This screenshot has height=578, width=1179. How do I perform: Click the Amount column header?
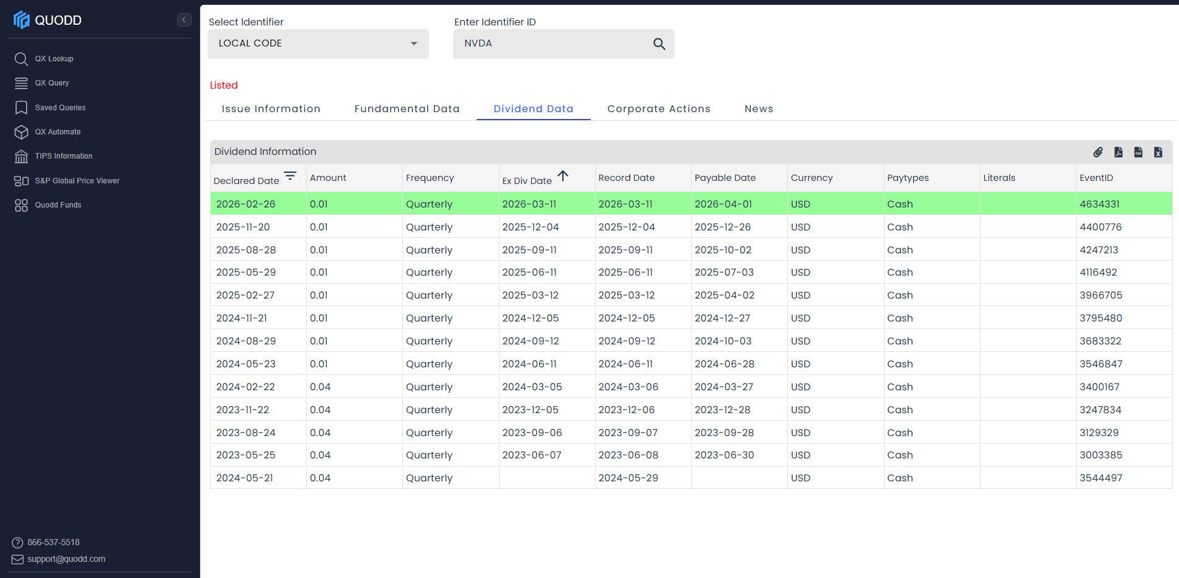328,178
